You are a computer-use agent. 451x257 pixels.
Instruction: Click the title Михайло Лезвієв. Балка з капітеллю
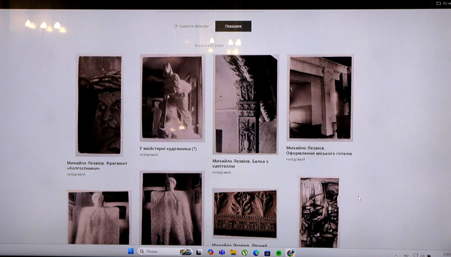(240, 164)
